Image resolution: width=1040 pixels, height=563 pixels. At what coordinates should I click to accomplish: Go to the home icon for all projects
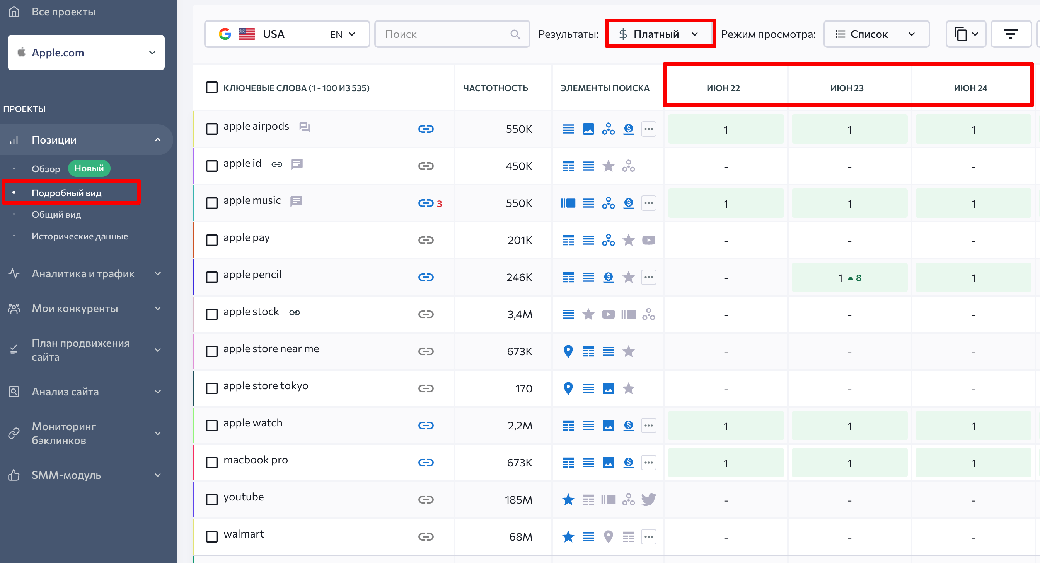tap(14, 12)
